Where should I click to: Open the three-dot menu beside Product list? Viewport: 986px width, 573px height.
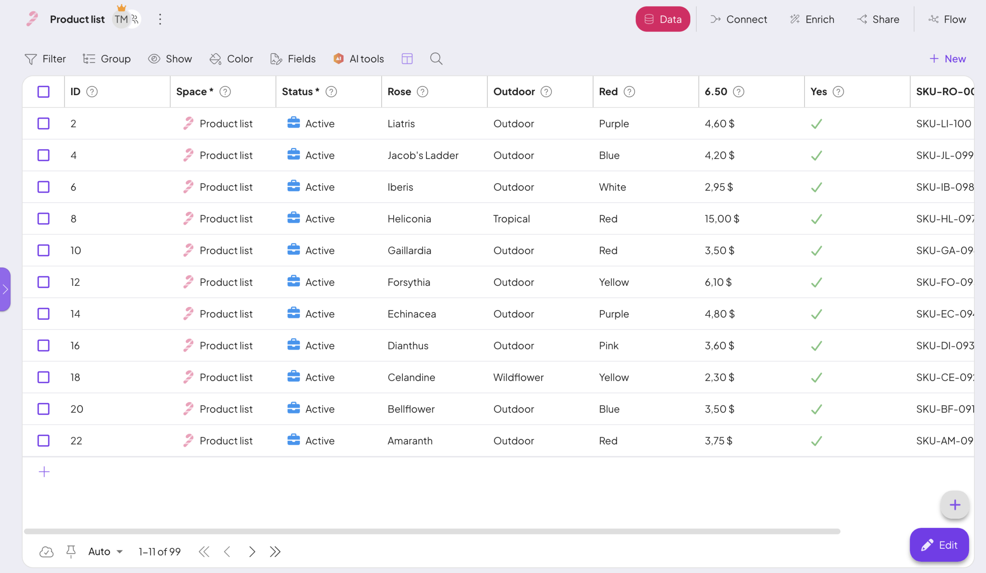(159, 19)
